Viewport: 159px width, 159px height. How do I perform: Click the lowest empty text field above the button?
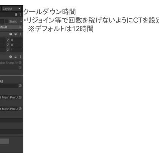(x=11, y=132)
